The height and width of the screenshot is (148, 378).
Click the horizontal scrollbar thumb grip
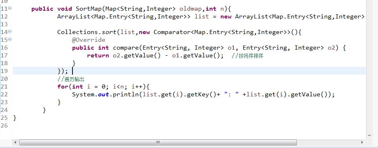click(x=158, y=142)
